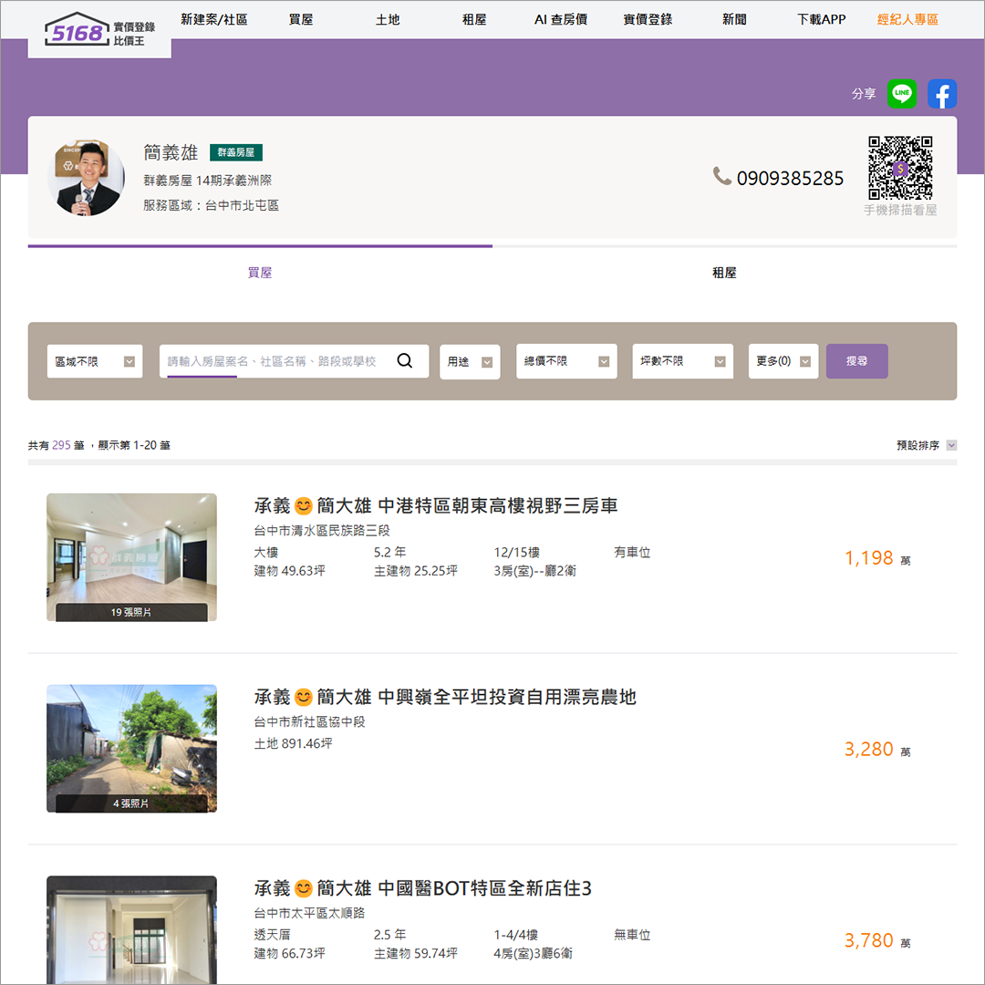Open the 中國醫BOT特區 listing thumbnail
This screenshot has height=985, width=985.
point(132,929)
